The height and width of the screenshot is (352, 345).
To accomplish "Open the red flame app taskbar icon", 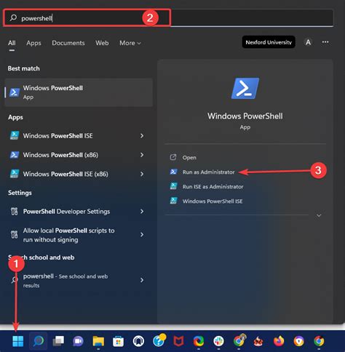I will pyautogui.click(x=258, y=341).
